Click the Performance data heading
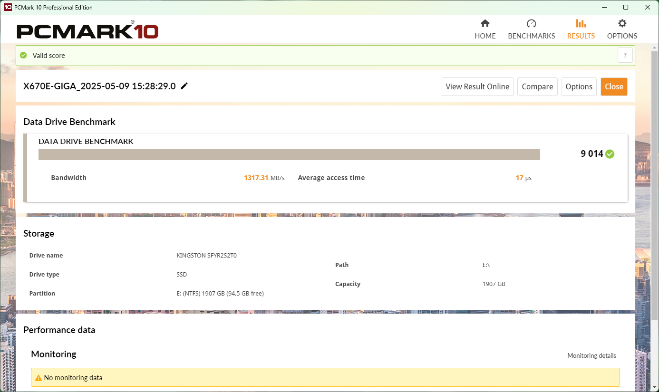Screen dimensions: 659x392 [x=59, y=330]
